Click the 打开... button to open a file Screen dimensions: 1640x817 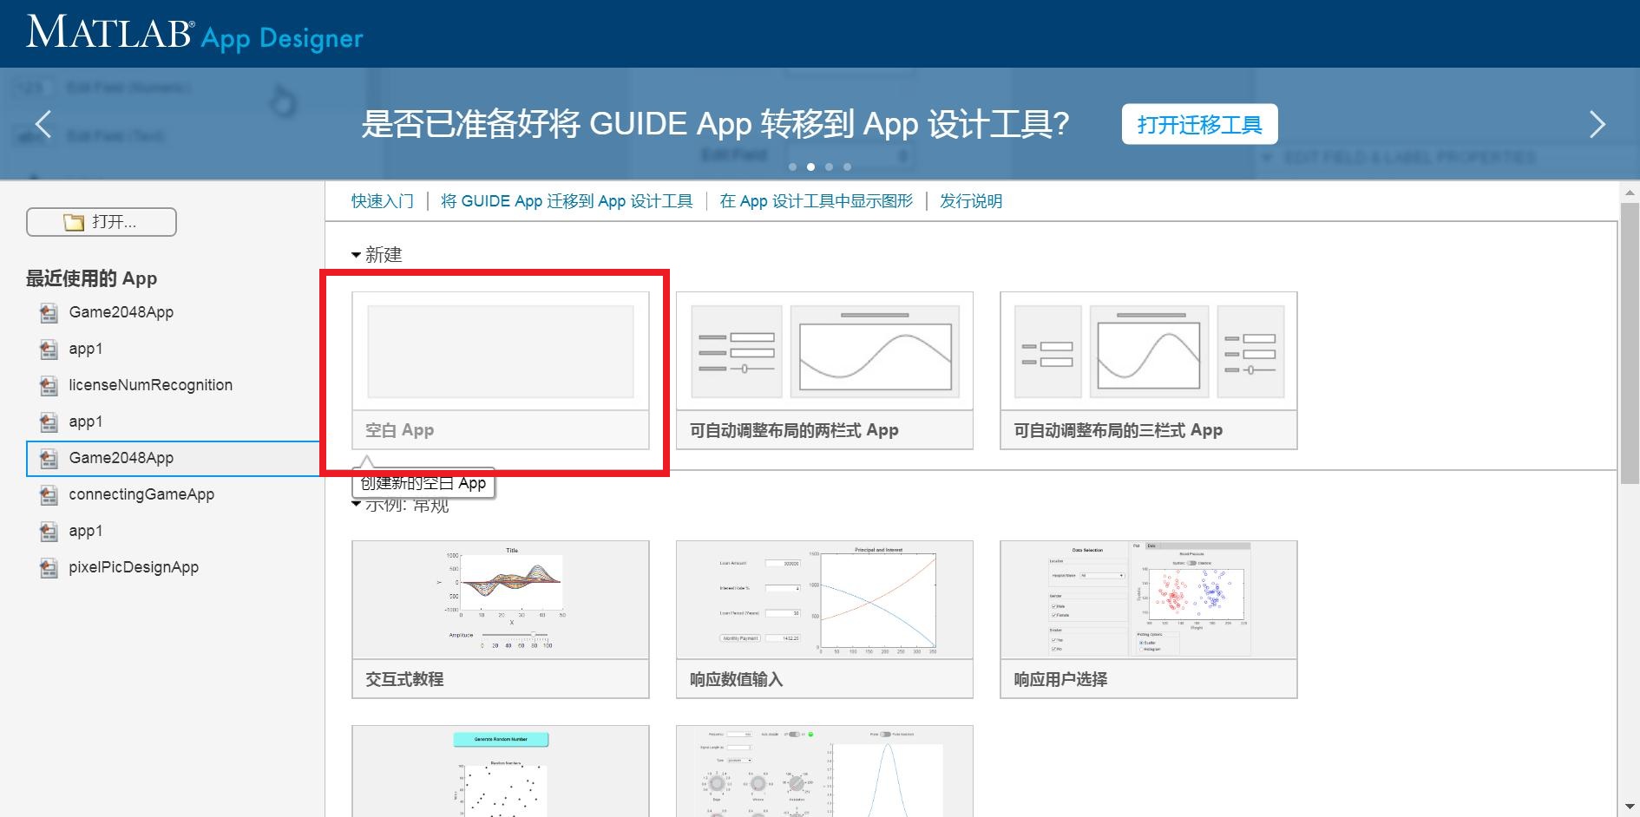tap(102, 222)
